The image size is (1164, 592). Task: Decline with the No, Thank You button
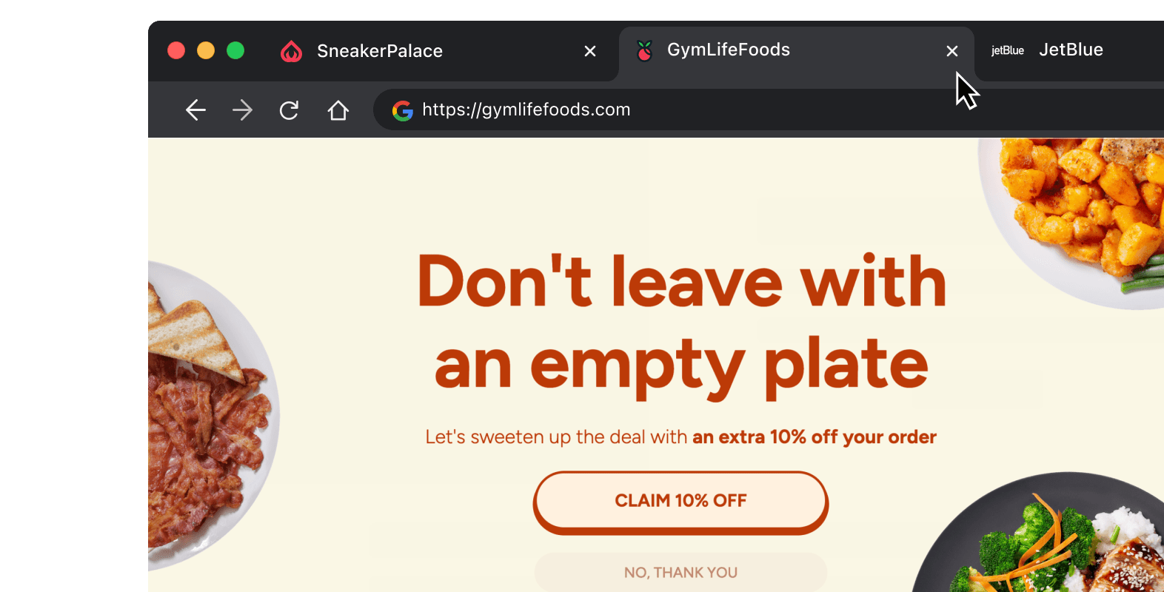tap(680, 572)
